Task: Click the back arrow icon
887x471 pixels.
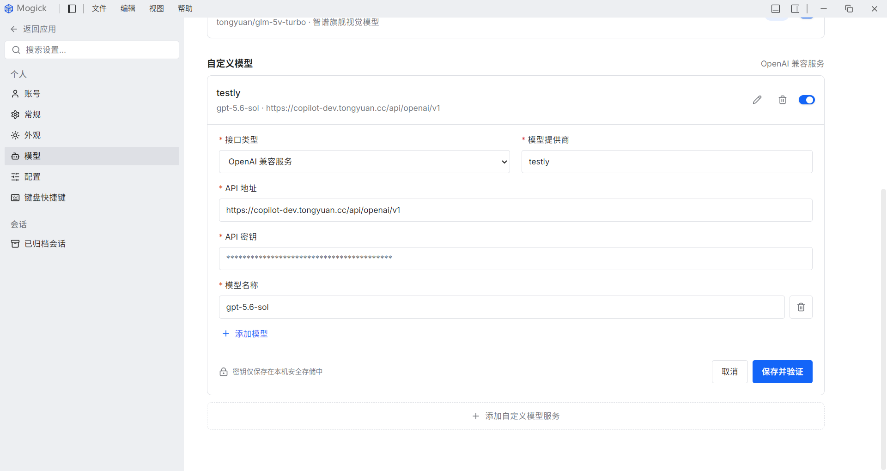Action: [x=14, y=29]
